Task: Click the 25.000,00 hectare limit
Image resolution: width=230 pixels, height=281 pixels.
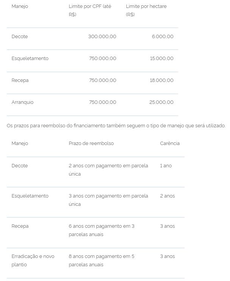Action: pos(162,102)
